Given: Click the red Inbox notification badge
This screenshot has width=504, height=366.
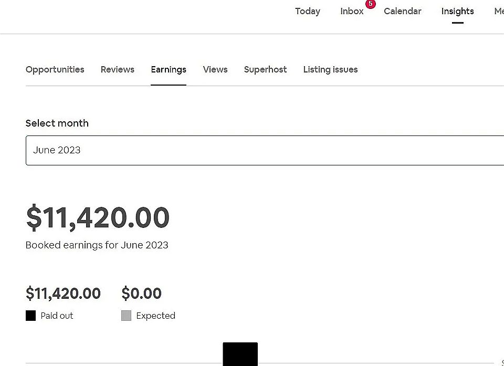Looking at the screenshot, I should [371, 4].
